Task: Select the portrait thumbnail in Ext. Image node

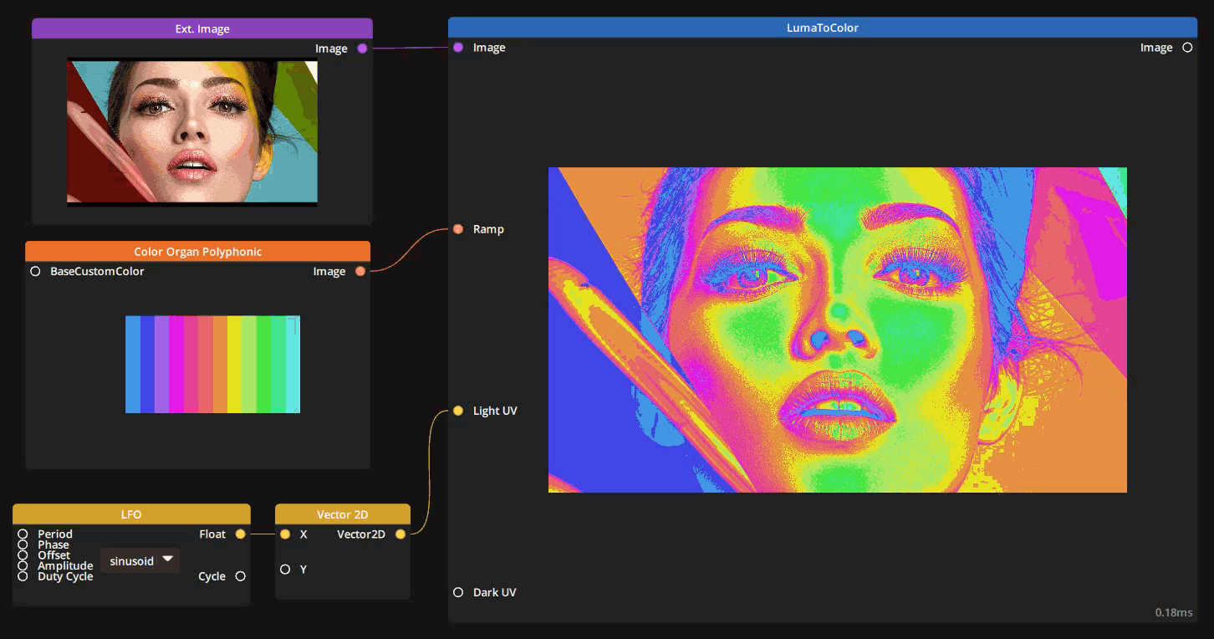Action: (x=192, y=132)
